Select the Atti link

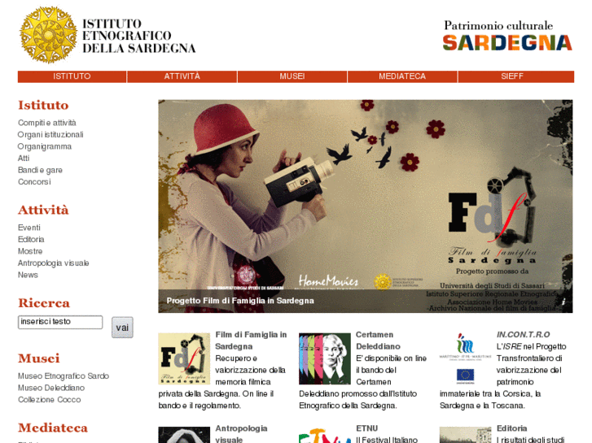click(24, 159)
